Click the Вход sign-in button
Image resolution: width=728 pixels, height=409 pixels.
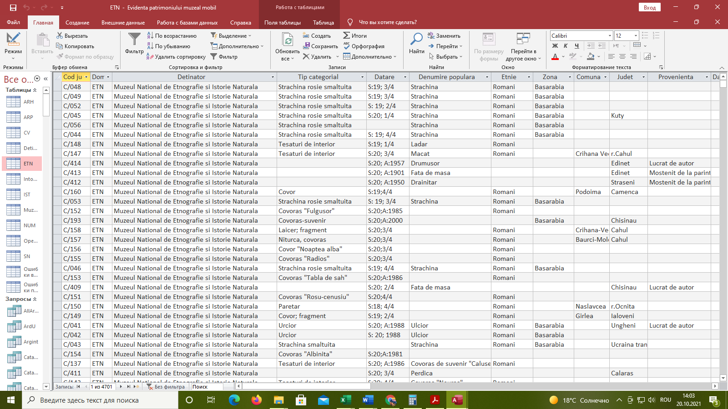coord(650,7)
